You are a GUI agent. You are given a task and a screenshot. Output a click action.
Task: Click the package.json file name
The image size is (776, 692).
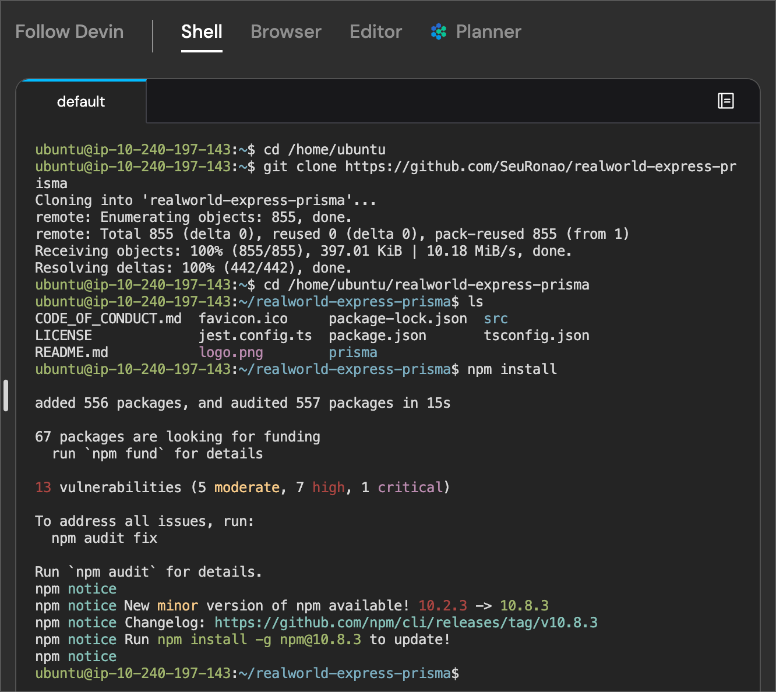(378, 336)
